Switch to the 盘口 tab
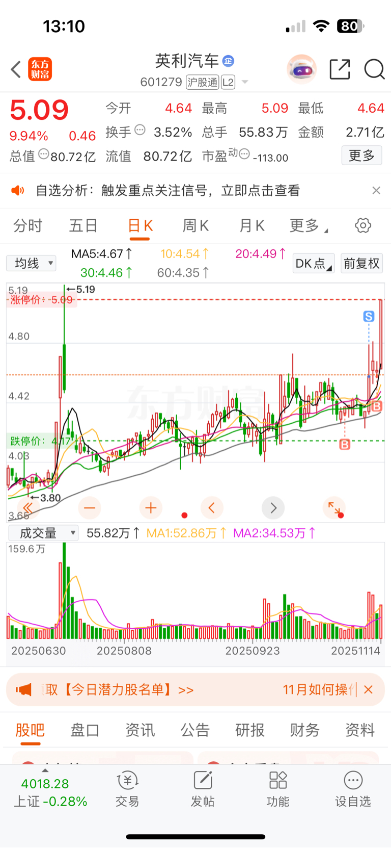The height and width of the screenshot is (848, 391). pyautogui.click(x=85, y=730)
